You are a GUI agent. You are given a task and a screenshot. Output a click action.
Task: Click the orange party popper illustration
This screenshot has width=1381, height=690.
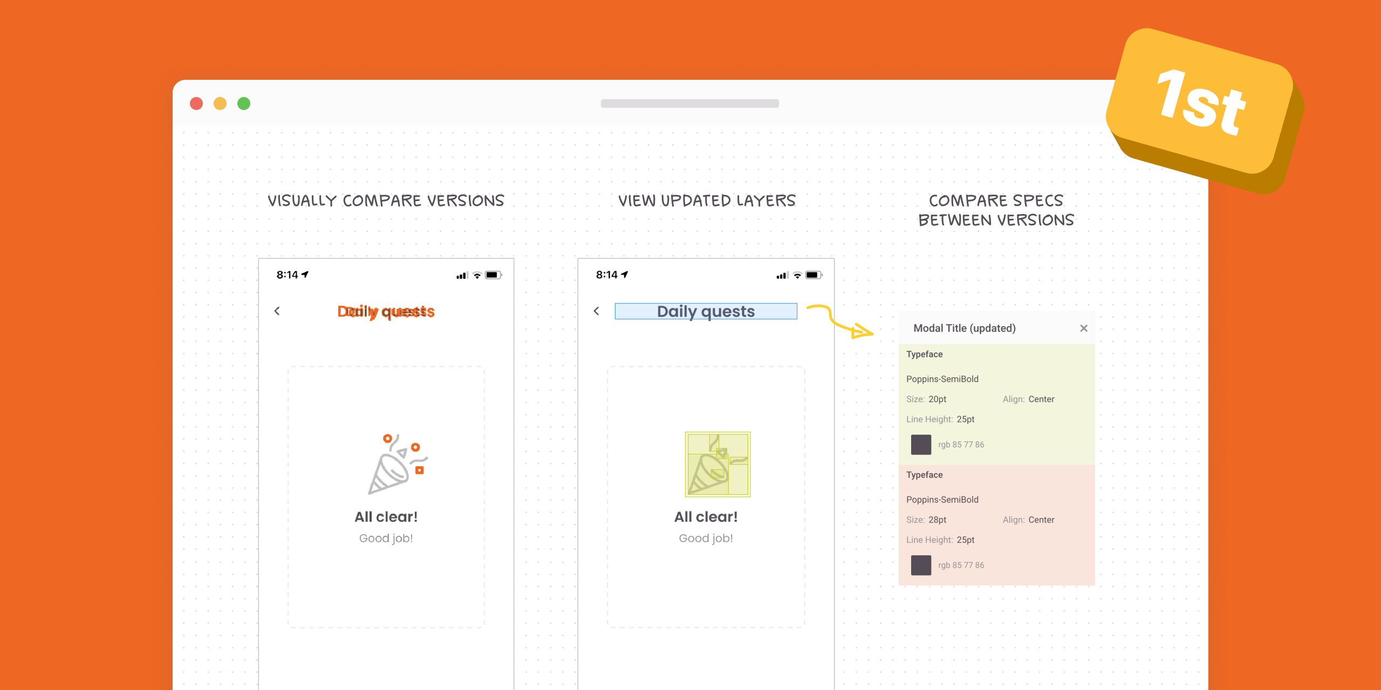click(398, 464)
